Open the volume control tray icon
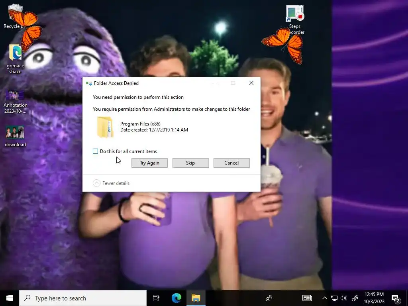408x306 pixels. click(x=343, y=298)
